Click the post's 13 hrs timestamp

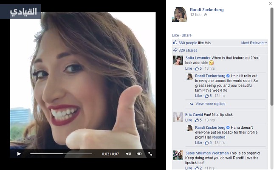(x=195, y=15)
